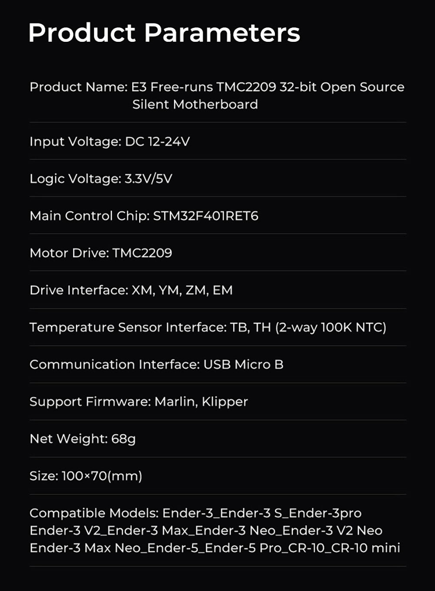Screen dimensions: 435x591
Task: Click the Logic Voltage 3.3V/5V row
Action: click(x=101, y=179)
